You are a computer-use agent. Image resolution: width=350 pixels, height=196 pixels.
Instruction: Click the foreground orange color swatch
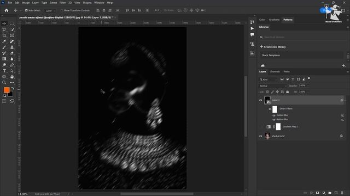6,89
